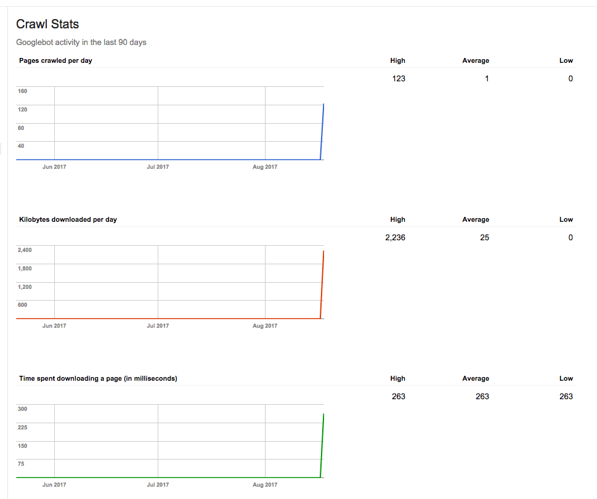Click the 2,400 axis label in kilobytes chart

tap(25, 250)
